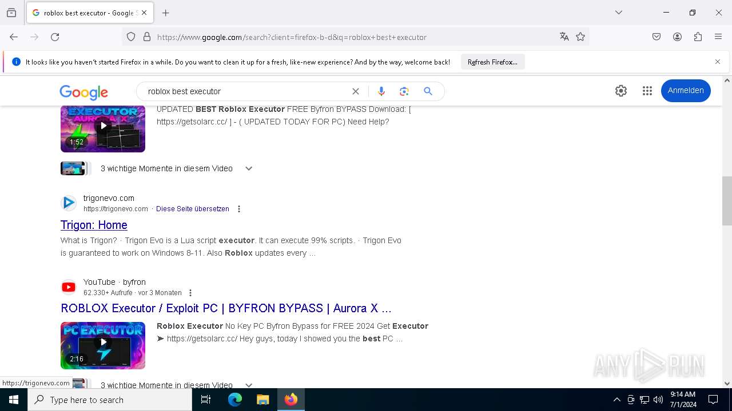
Task: Open Google quick settings gear
Action: pyautogui.click(x=621, y=91)
